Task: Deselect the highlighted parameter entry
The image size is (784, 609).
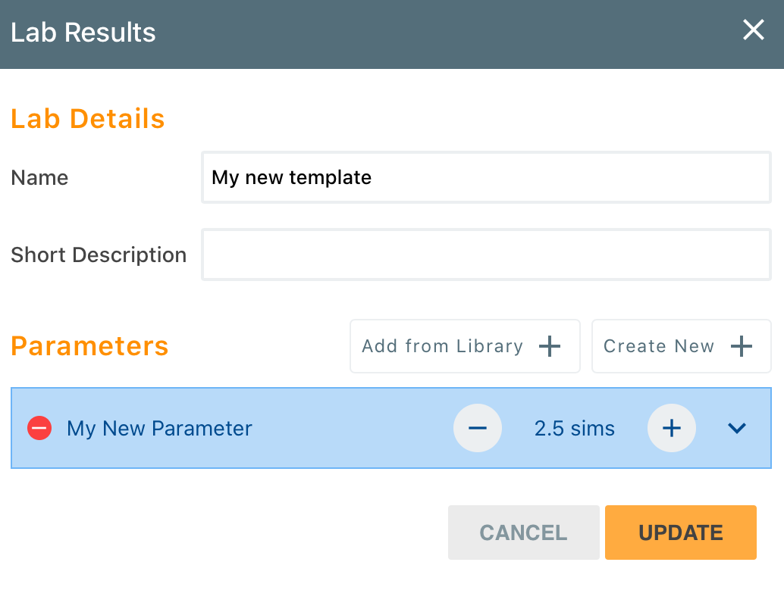Action: tap(303, 428)
